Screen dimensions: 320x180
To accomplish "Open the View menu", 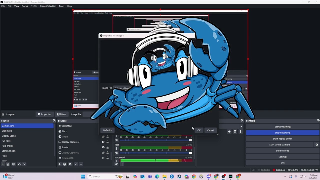I will 16,6.
